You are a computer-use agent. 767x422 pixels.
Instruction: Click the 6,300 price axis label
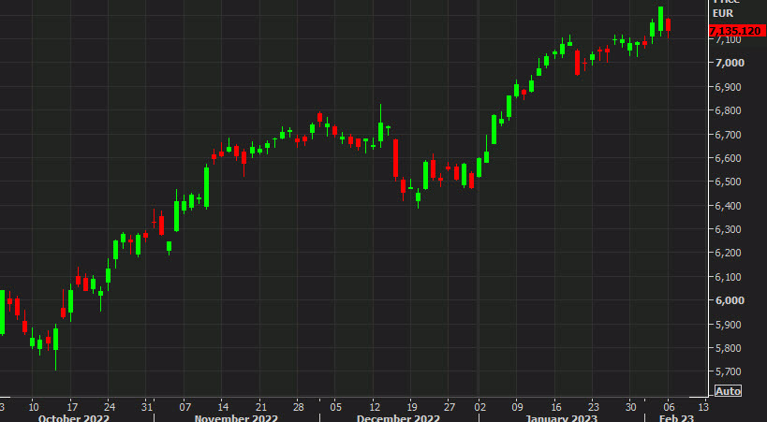(x=728, y=229)
